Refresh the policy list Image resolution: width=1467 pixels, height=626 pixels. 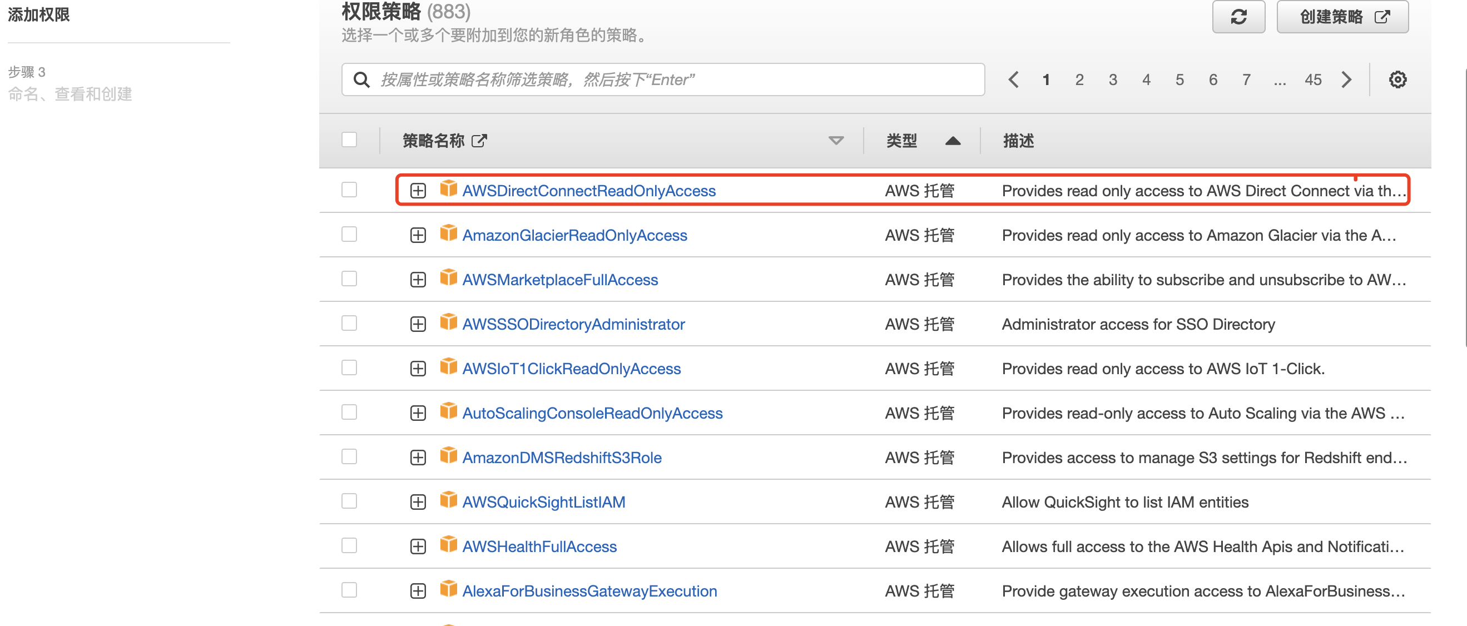(1238, 17)
